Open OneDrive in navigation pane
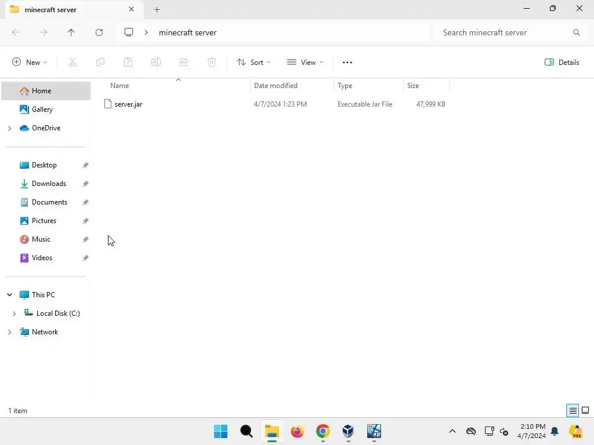Screen dimensions: 594x445 [46, 128]
